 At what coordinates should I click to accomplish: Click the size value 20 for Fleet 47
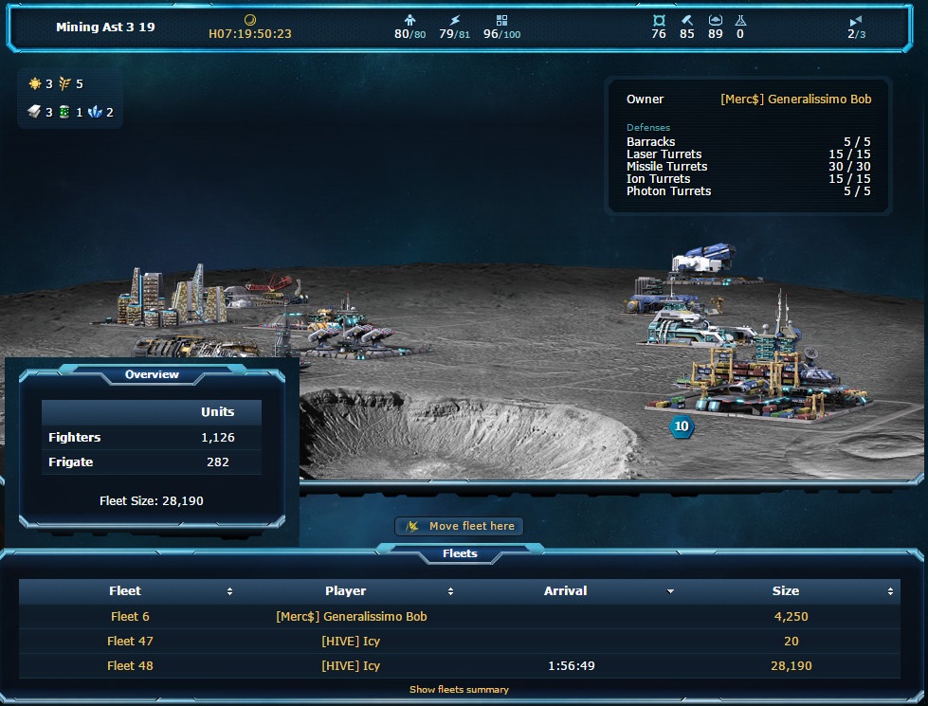pos(792,642)
